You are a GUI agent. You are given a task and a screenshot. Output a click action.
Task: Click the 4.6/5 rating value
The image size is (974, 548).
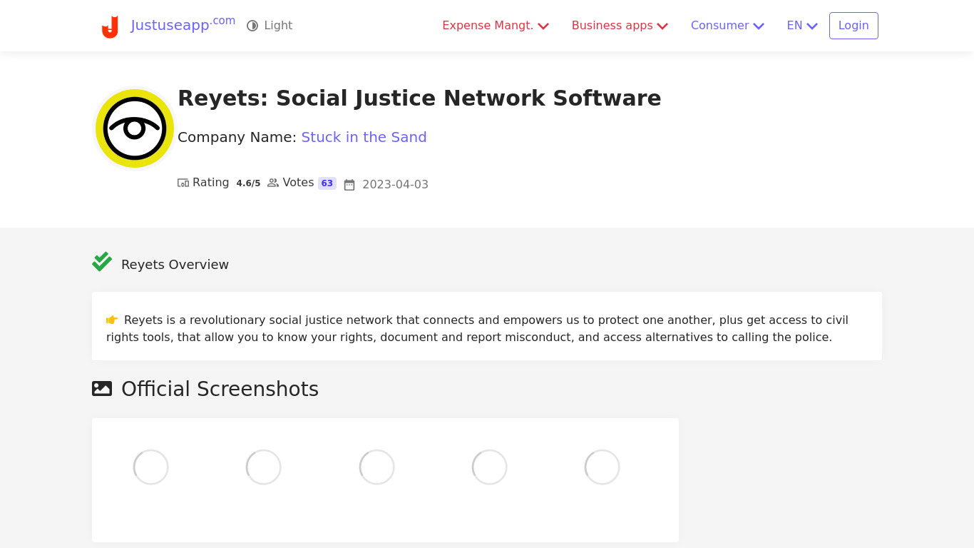pyautogui.click(x=248, y=183)
